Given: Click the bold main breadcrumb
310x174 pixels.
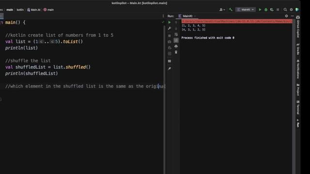Looking at the screenshot, I should pos(10,10).
